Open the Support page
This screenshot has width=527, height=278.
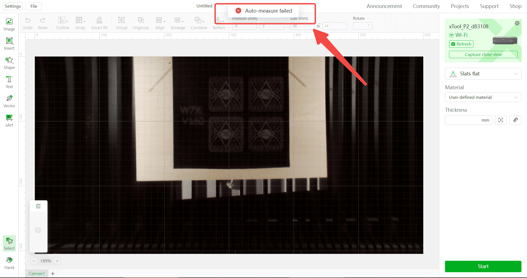489,6
